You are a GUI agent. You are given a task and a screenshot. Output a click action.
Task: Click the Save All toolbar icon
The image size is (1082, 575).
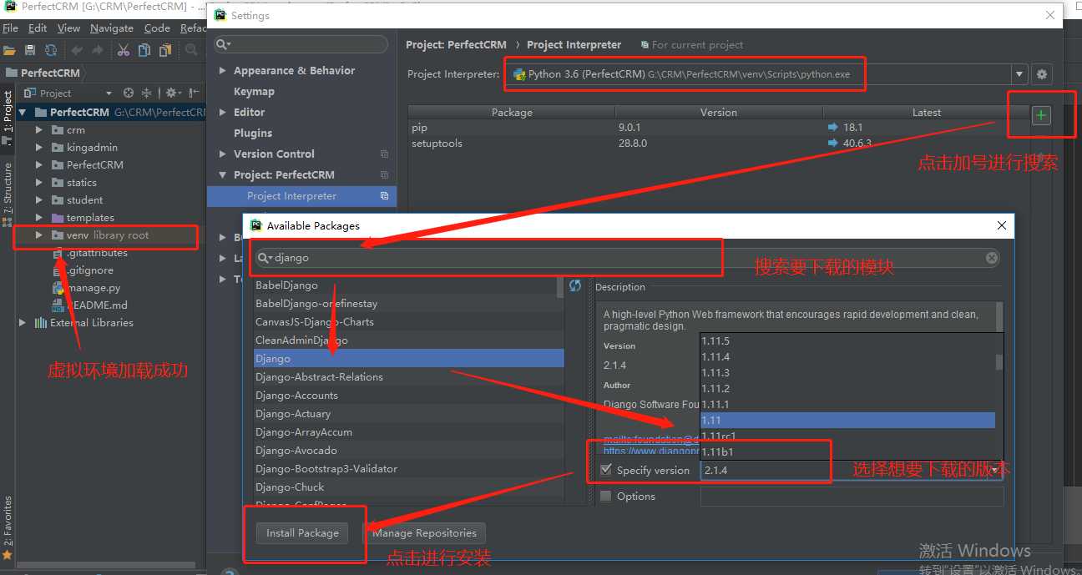pyautogui.click(x=30, y=50)
